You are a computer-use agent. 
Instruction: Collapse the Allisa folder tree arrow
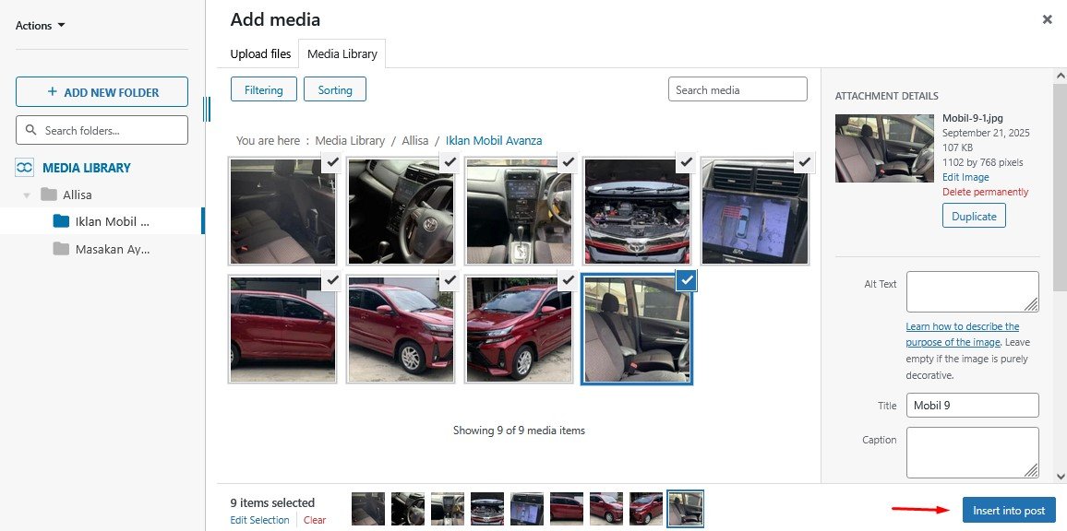coord(27,195)
